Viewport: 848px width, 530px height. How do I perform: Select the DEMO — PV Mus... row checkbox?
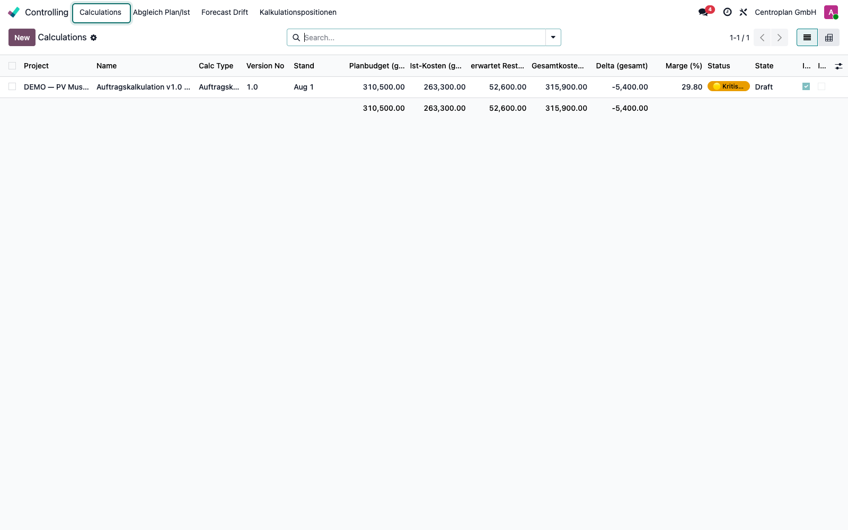(x=12, y=86)
